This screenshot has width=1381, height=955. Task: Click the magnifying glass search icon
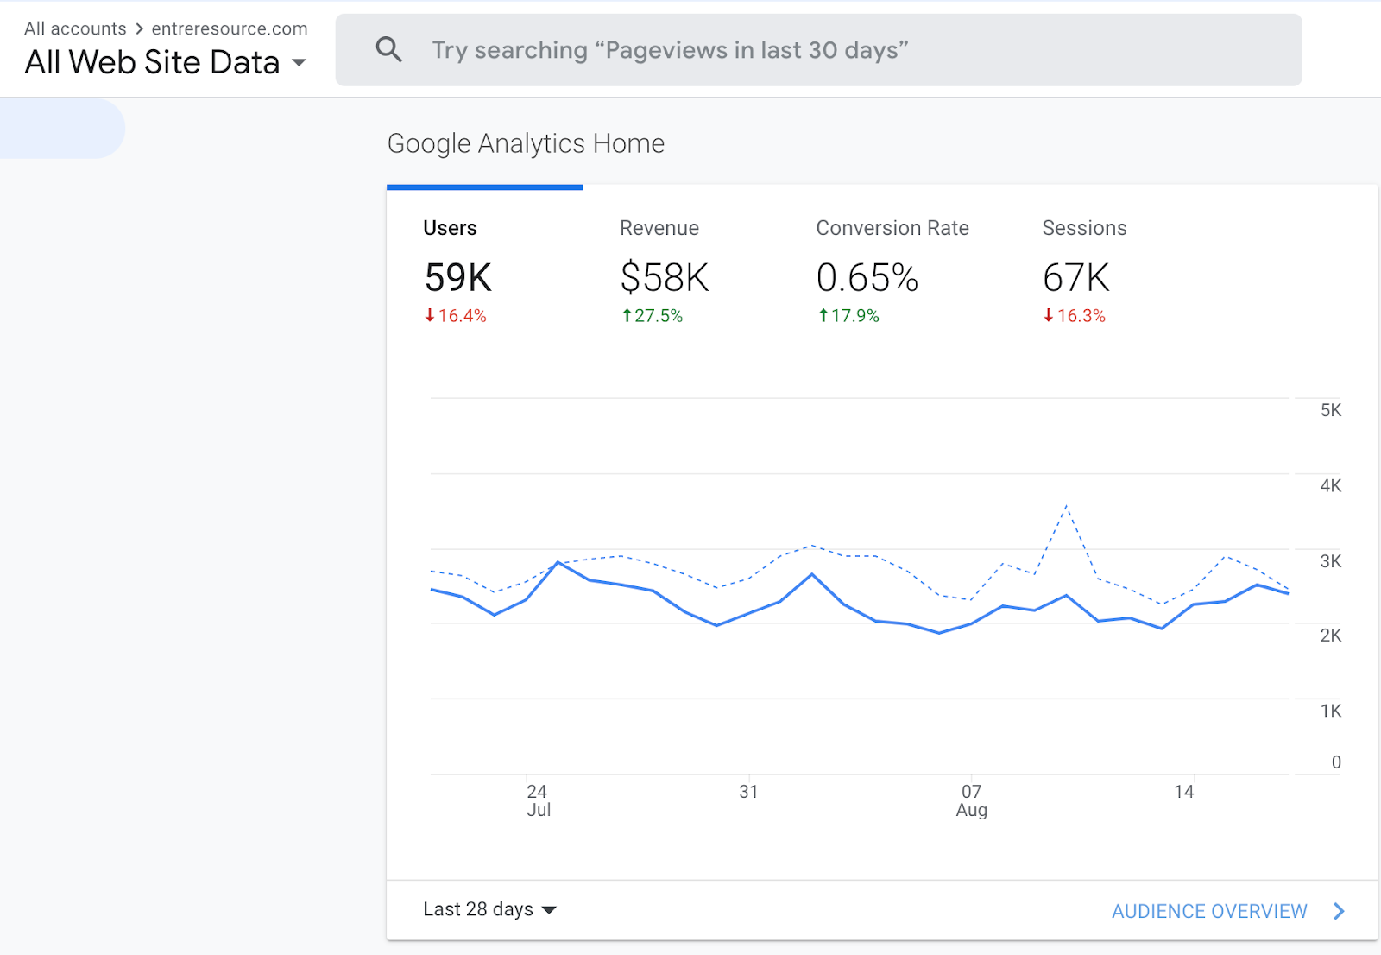[x=389, y=50]
